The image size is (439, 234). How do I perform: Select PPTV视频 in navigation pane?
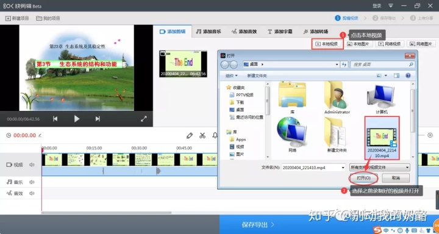(241, 95)
